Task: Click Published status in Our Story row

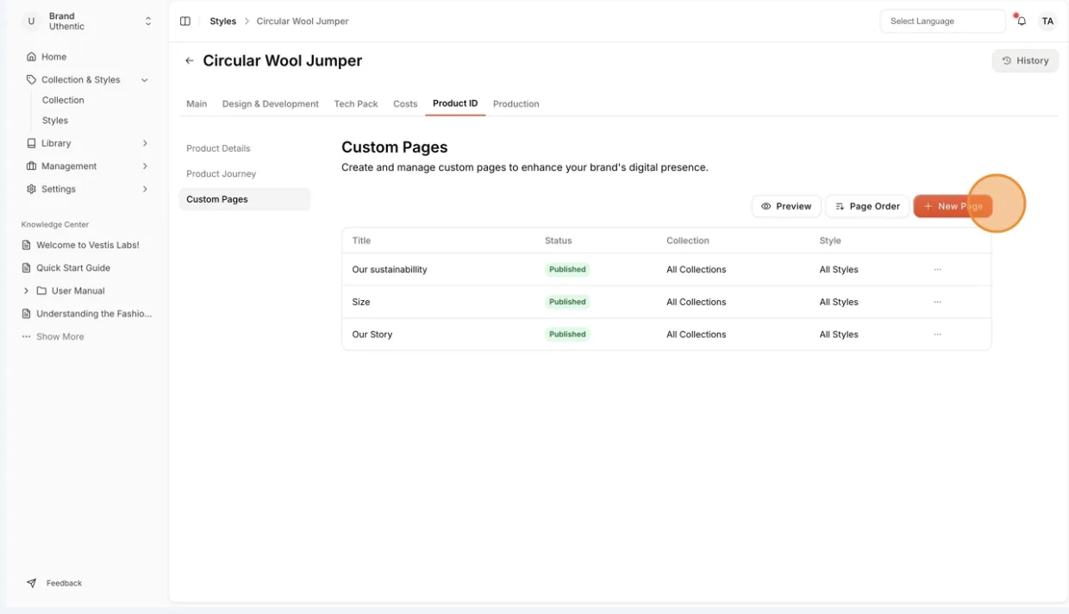Action: 567,335
